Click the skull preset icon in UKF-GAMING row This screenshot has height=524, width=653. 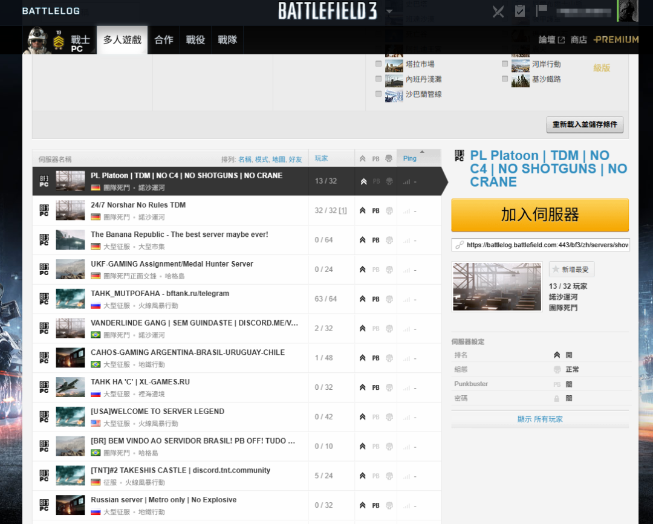click(x=389, y=270)
